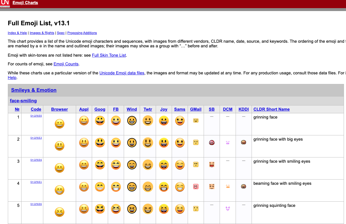The height and width of the screenshot is (224, 346).
Task: Click the GMail beaming face emoji image
Action: coord(196,187)
